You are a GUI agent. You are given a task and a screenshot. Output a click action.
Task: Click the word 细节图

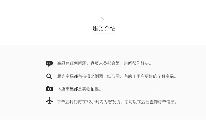[x=113, y=76]
